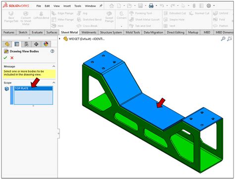Select the Flatten tool
Viewport: 235px width, 179px height.
[x=221, y=26]
